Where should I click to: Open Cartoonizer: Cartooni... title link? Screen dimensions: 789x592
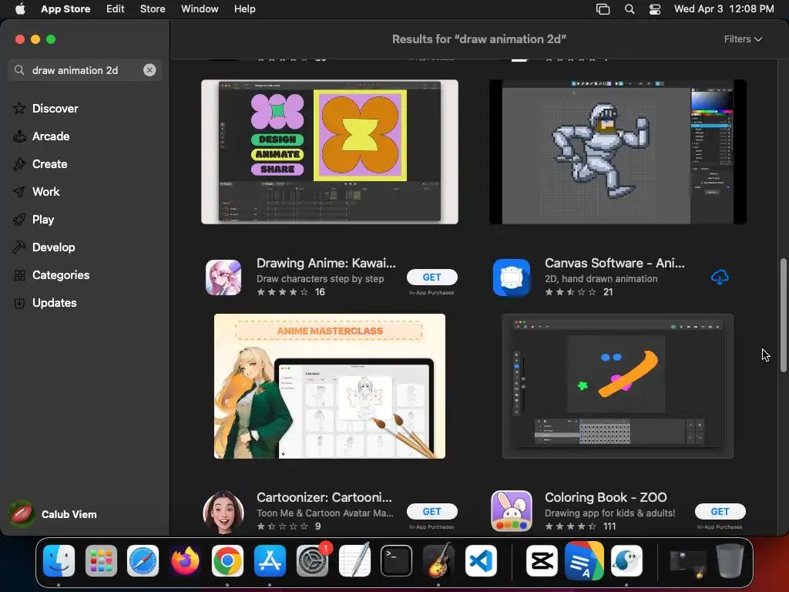[324, 497]
